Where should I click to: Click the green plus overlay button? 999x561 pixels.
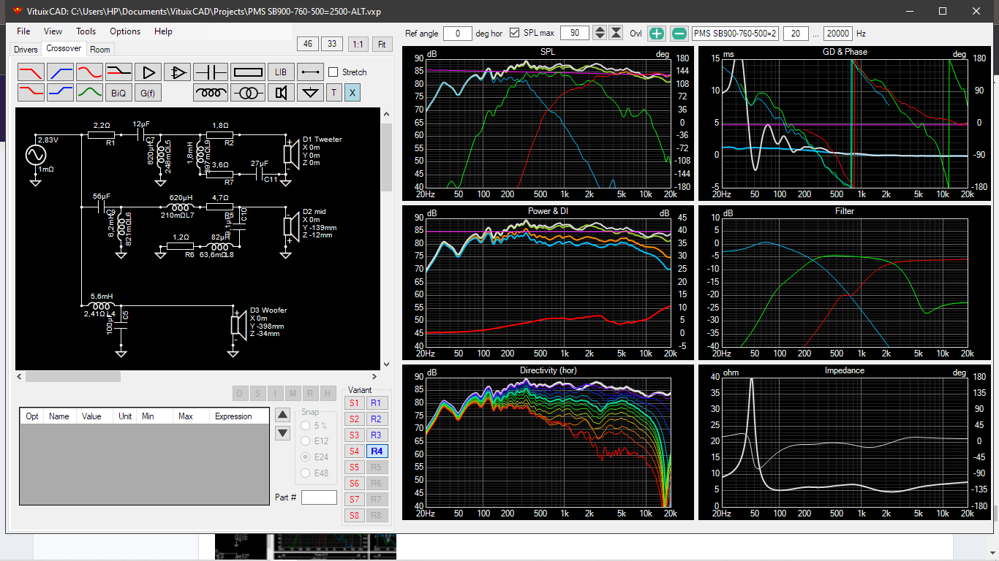coord(657,34)
